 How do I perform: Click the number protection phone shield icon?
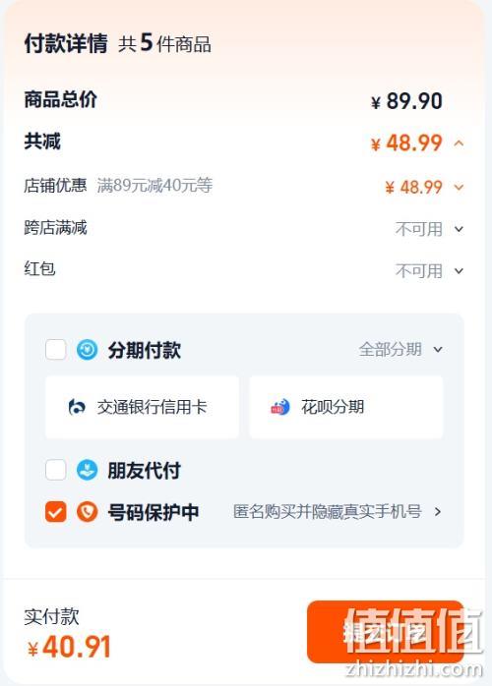(x=87, y=511)
